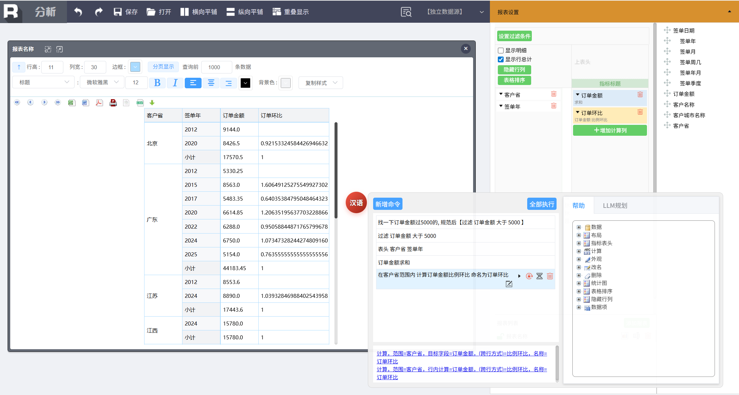Click the data source search icon
The width and height of the screenshot is (739, 395).
[406, 12]
